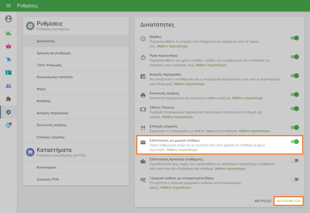Open the help question mark icon
This screenshot has height=213, width=310.
tap(8, 125)
